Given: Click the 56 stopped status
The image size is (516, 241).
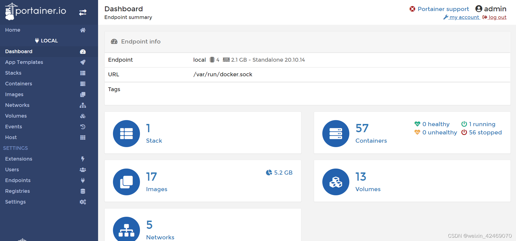Looking at the screenshot, I should (x=482, y=132).
